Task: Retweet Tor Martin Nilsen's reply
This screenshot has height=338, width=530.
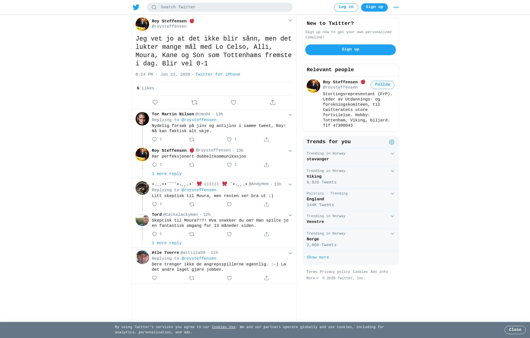Action: [192, 140]
